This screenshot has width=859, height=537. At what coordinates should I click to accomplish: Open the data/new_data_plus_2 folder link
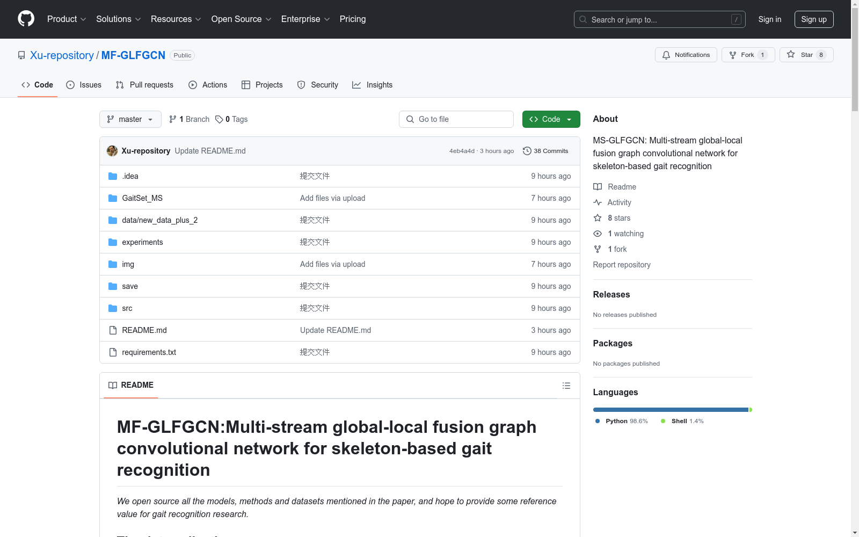[x=160, y=220]
